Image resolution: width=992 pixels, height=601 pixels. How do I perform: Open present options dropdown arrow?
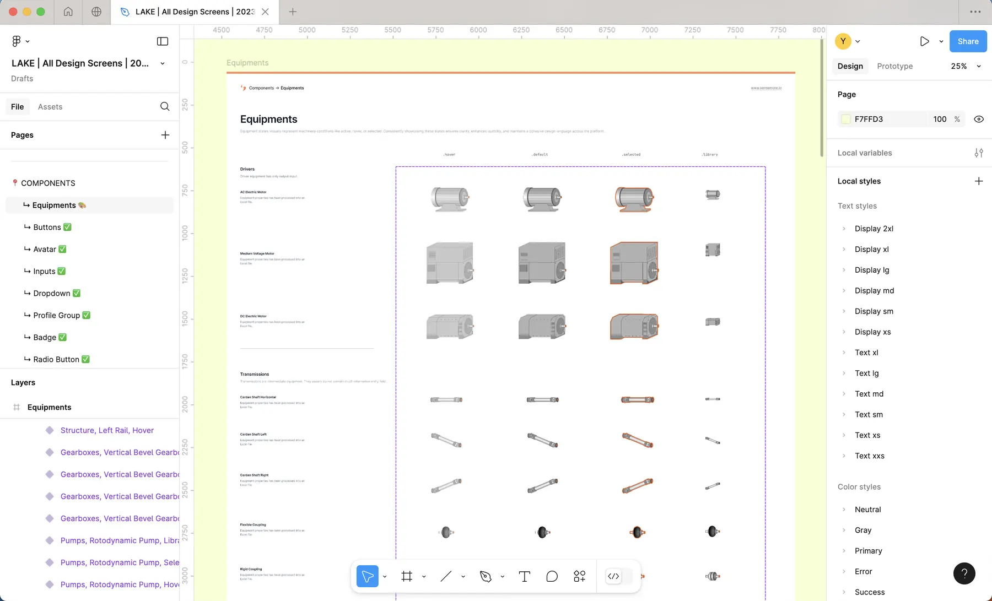(941, 41)
